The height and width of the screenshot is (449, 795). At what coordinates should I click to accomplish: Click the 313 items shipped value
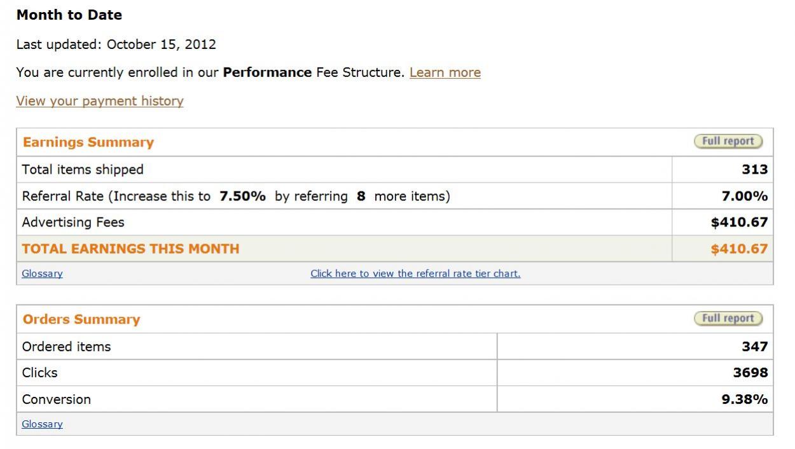point(755,170)
